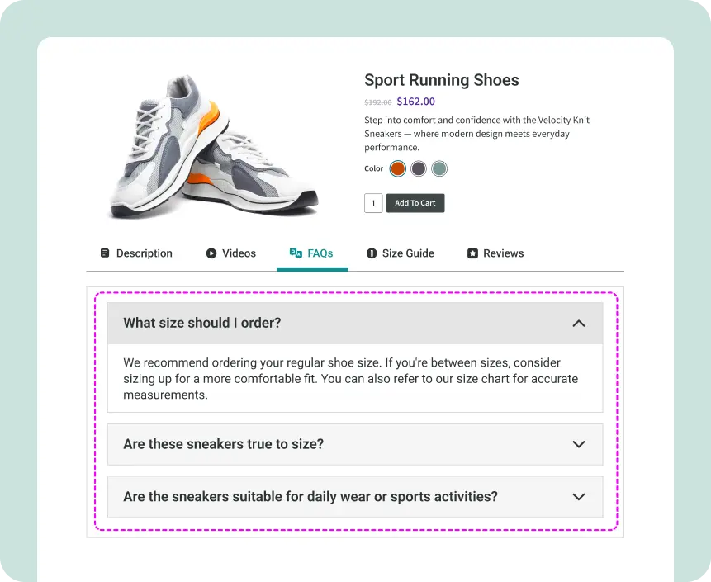Click the quantity input field

click(373, 203)
